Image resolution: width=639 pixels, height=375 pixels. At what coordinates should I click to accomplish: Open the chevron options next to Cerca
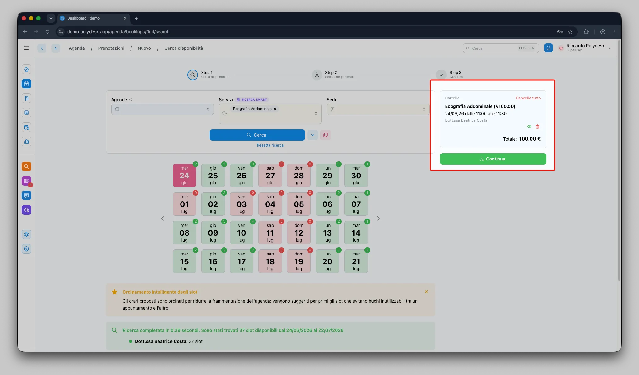[313, 135]
